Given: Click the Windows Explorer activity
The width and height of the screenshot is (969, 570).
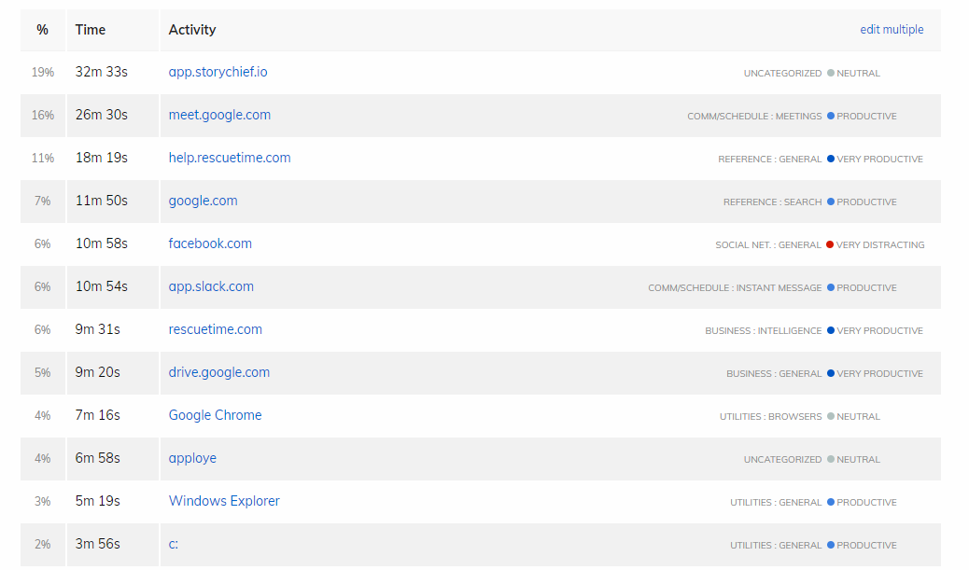Looking at the screenshot, I should tap(224, 501).
